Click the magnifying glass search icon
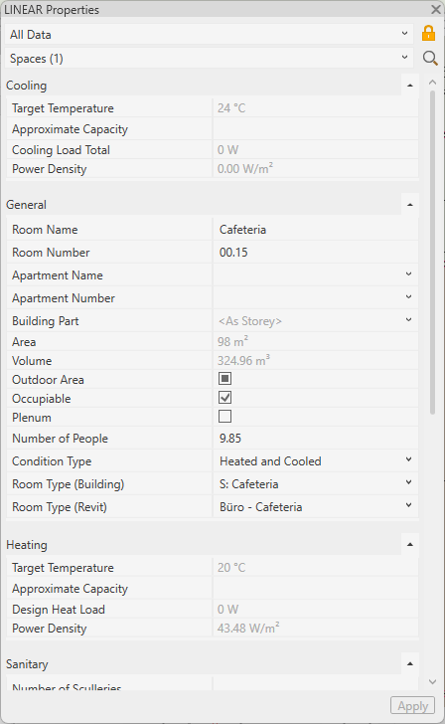This screenshot has height=724, width=445. [430, 58]
